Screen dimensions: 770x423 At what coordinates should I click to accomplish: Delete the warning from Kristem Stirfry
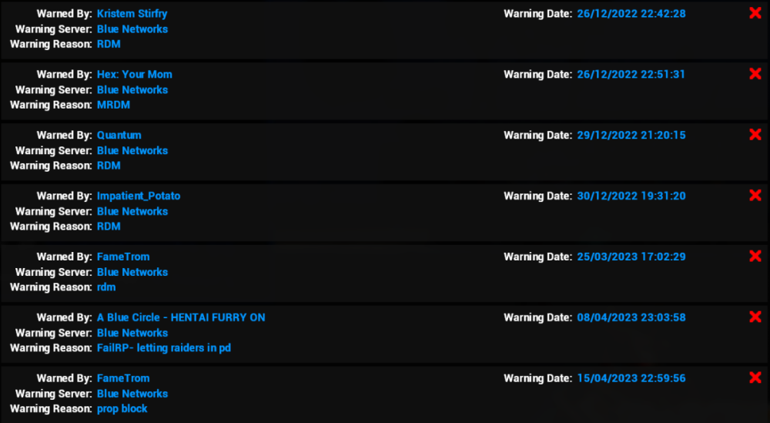tap(755, 13)
